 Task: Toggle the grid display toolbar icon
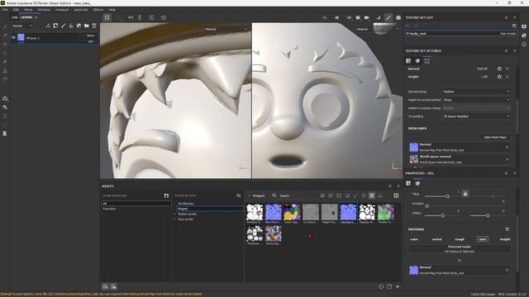tap(107, 17)
